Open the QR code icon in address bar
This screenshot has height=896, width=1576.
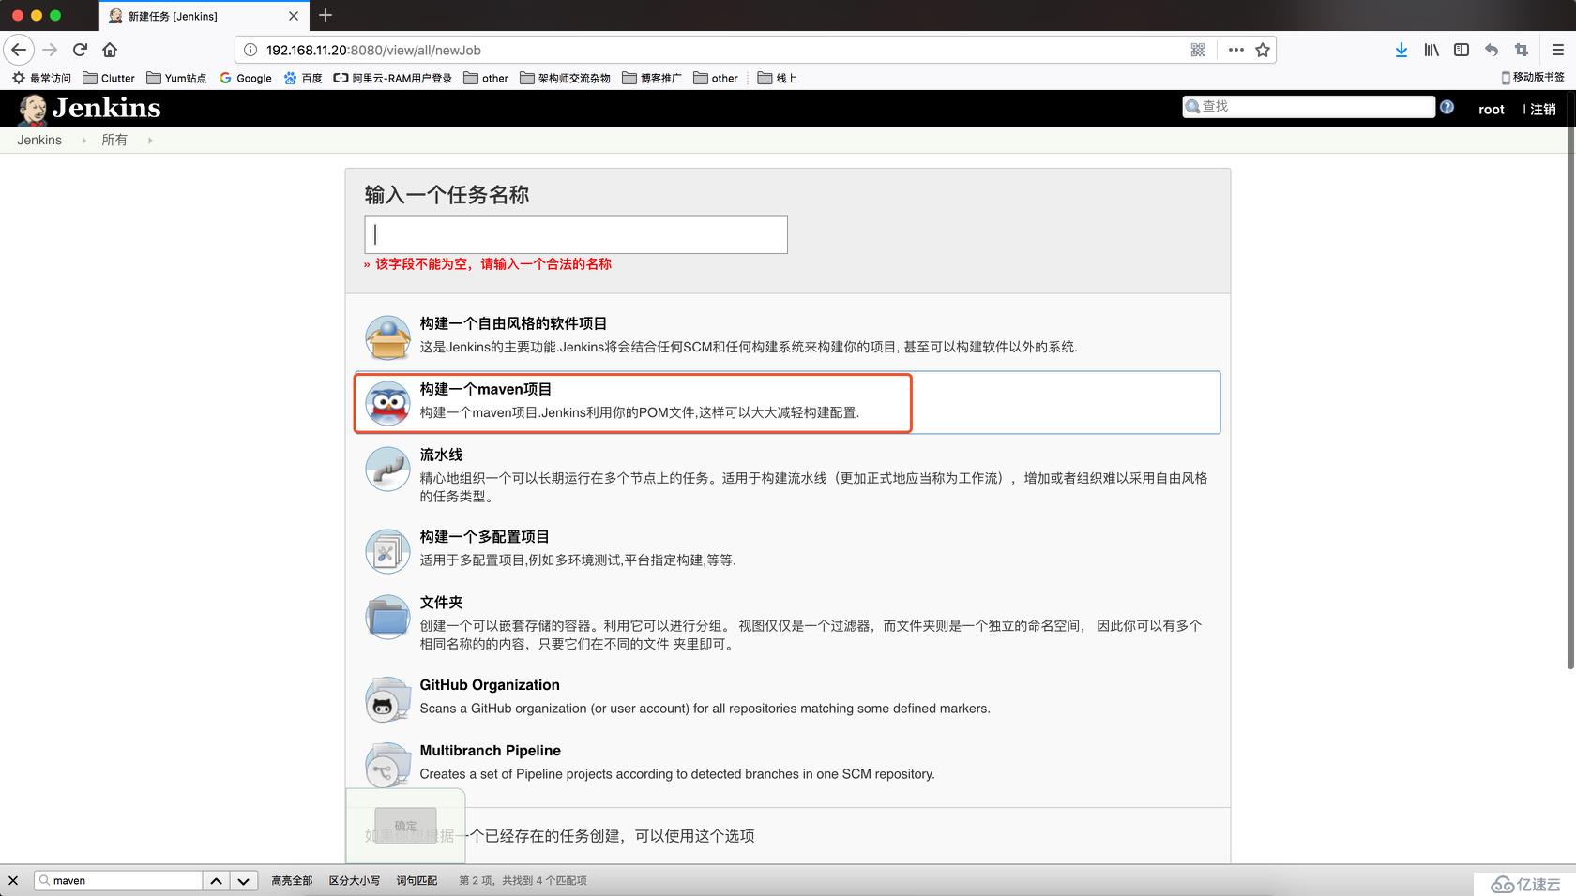[x=1198, y=50]
